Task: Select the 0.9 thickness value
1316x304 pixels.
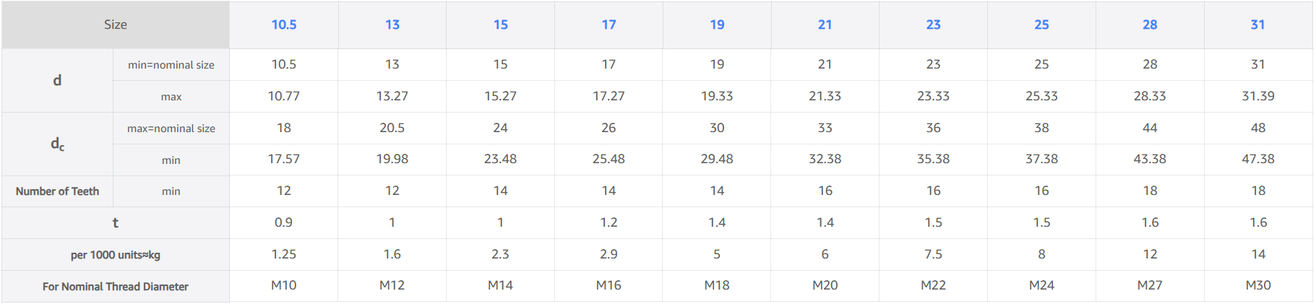Action: (x=284, y=222)
